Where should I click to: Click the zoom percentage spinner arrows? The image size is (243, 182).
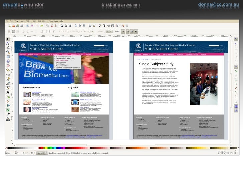pos(235,153)
